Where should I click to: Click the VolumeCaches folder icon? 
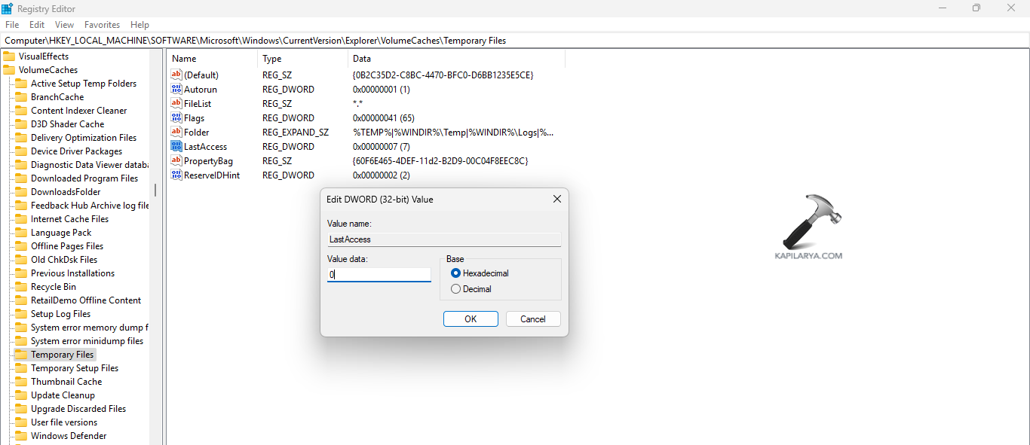coord(9,70)
